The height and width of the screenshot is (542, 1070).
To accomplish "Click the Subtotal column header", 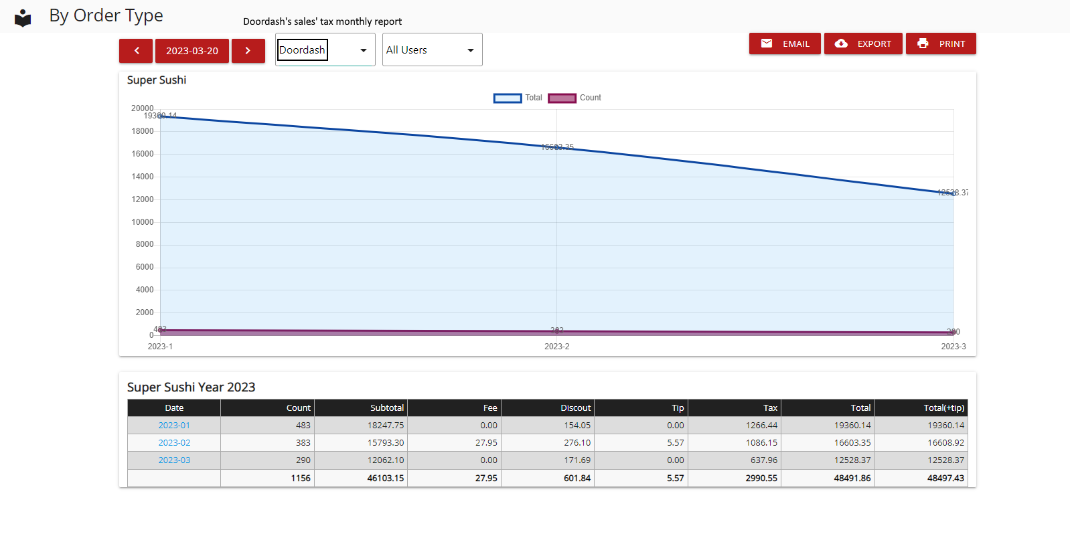I will [386, 408].
